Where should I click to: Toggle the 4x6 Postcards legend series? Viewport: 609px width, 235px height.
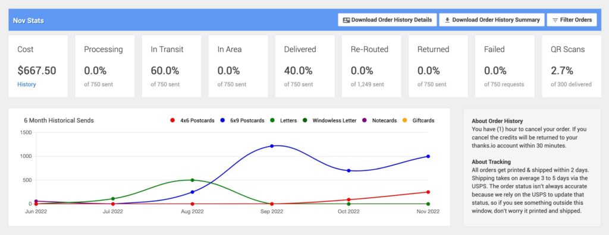coord(192,120)
